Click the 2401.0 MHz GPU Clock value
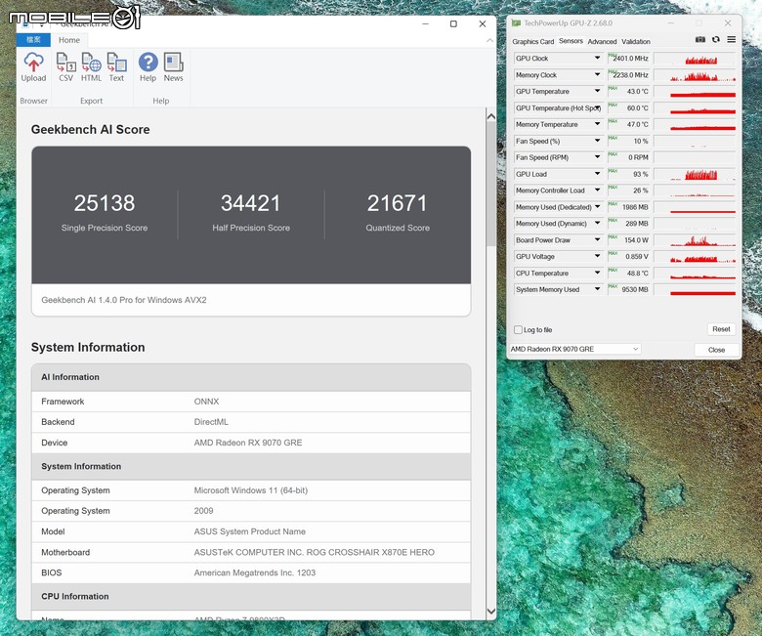Image resolution: width=762 pixels, height=636 pixels. (630, 59)
